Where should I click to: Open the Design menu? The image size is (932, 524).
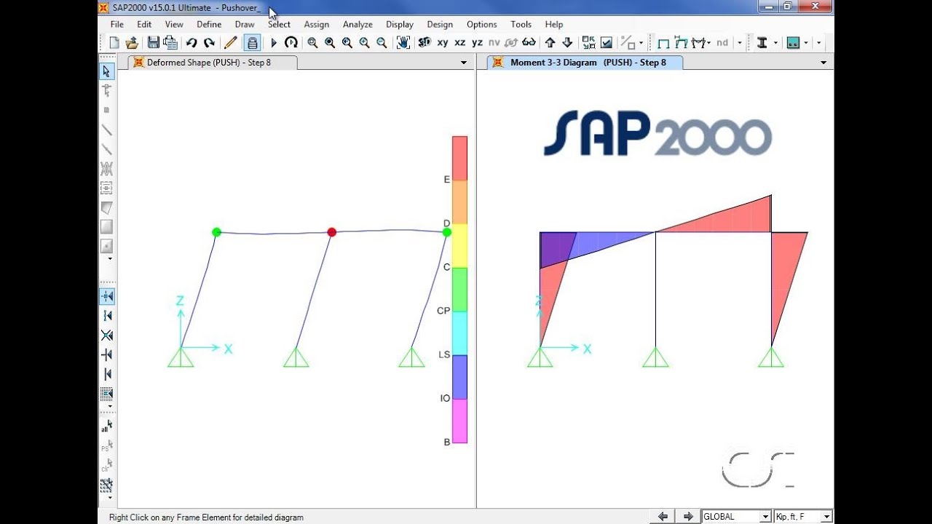click(x=440, y=24)
